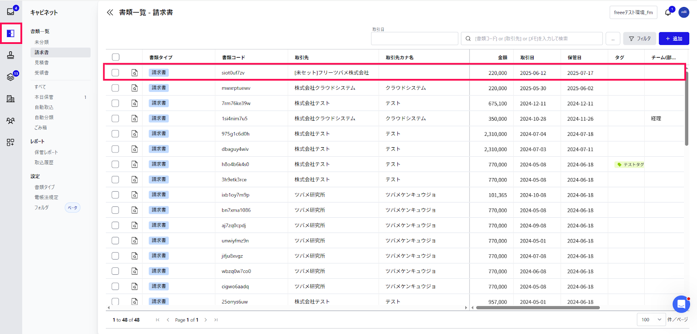Preview document icon for siot0uf7zv row

(x=135, y=73)
